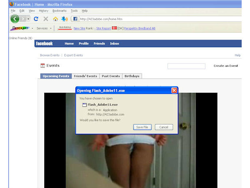
Task: Switch to Past Events tab
Action: click(111, 76)
